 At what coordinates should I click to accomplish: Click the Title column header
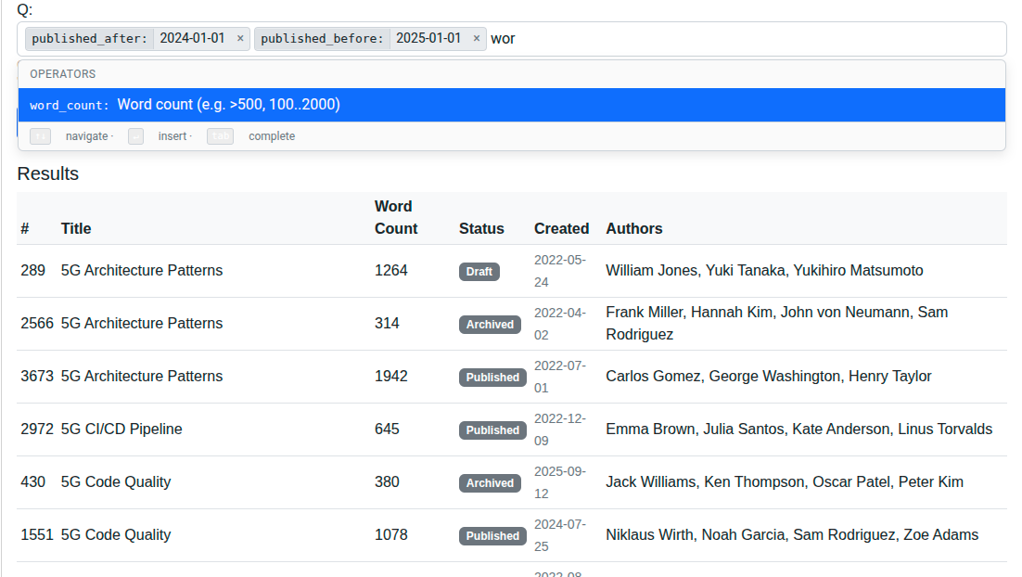[x=76, y=229]
